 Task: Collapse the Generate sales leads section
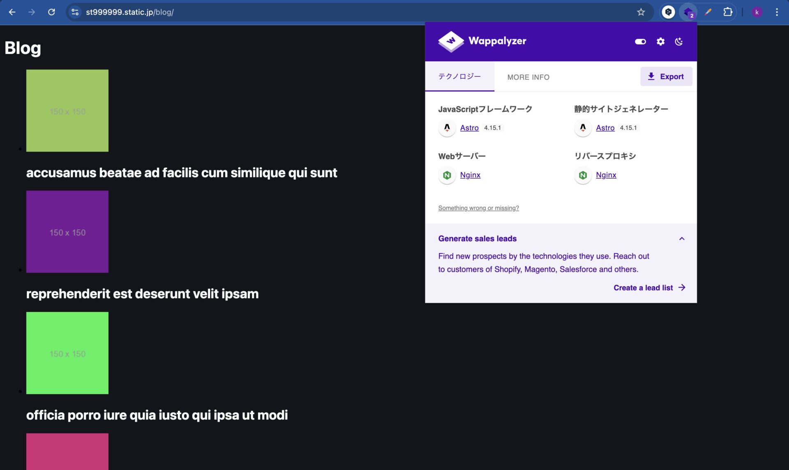pos(682,239)
